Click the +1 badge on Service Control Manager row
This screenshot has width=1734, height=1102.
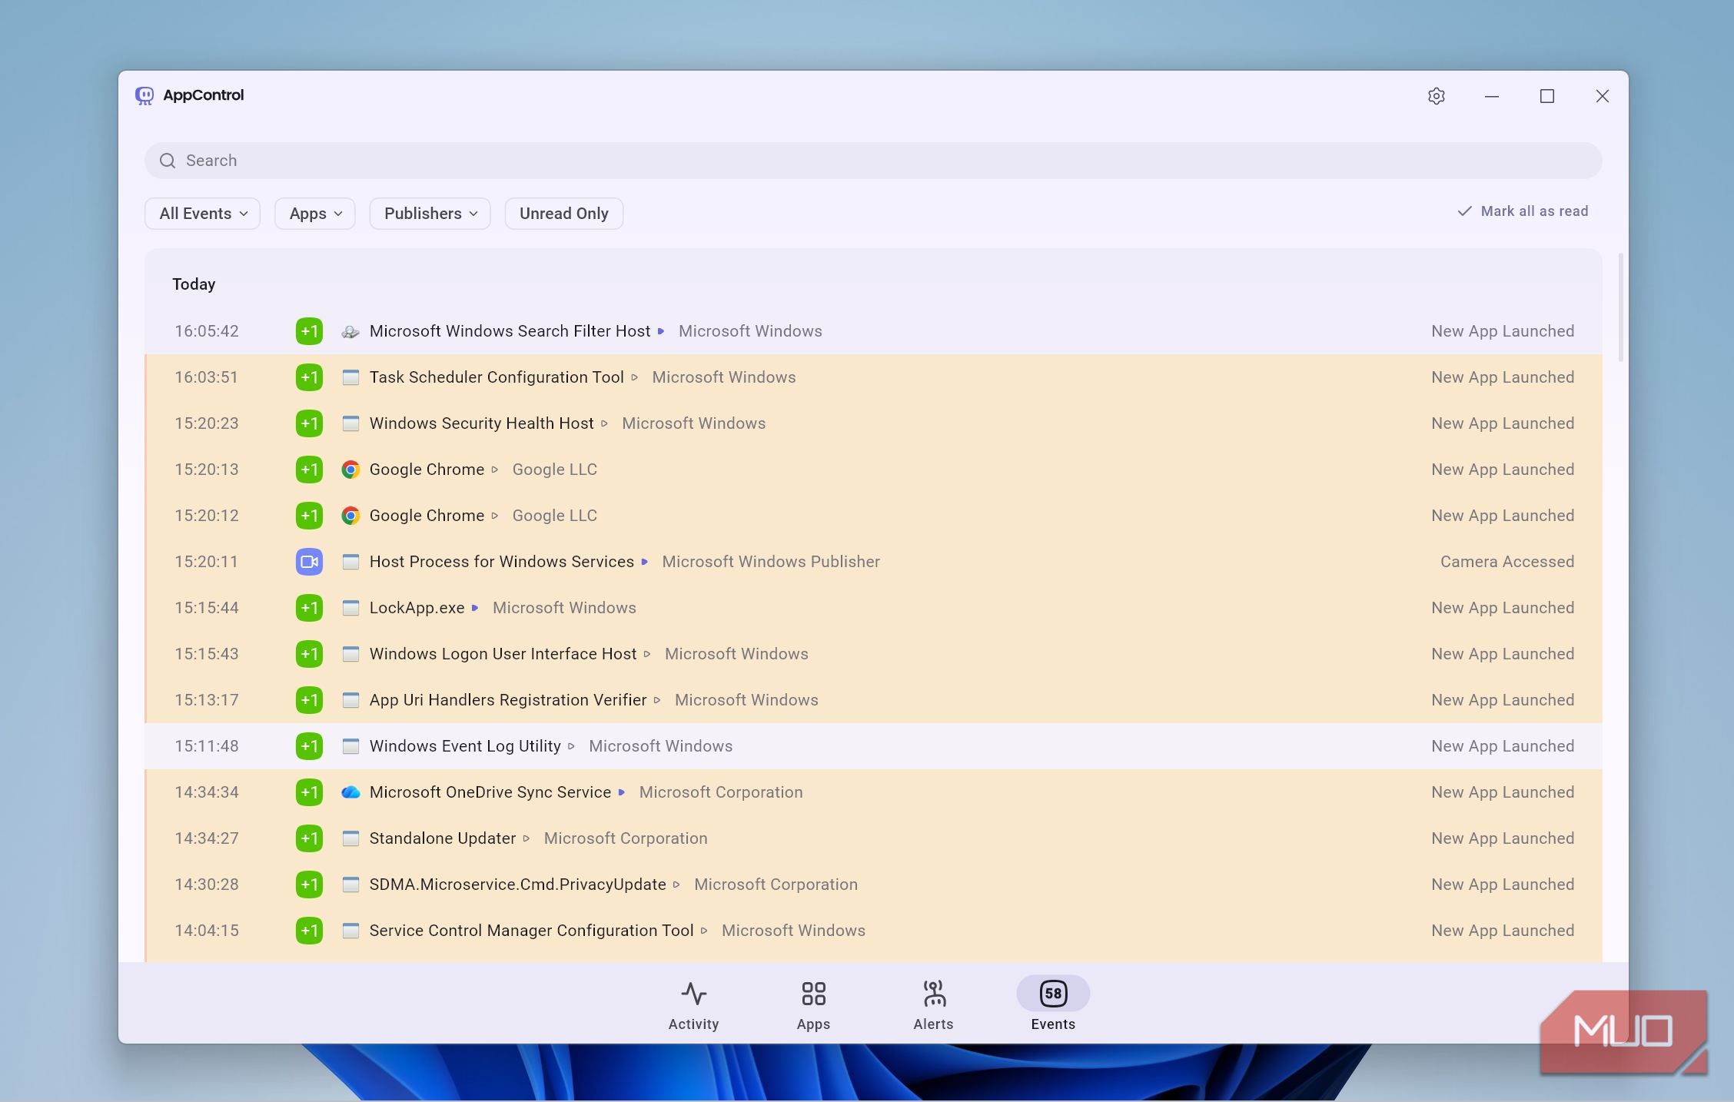(x=309, y=931)
